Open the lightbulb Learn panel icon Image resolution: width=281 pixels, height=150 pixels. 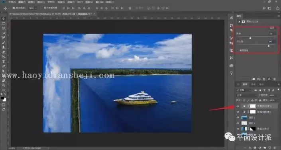[x=231, y=73]
